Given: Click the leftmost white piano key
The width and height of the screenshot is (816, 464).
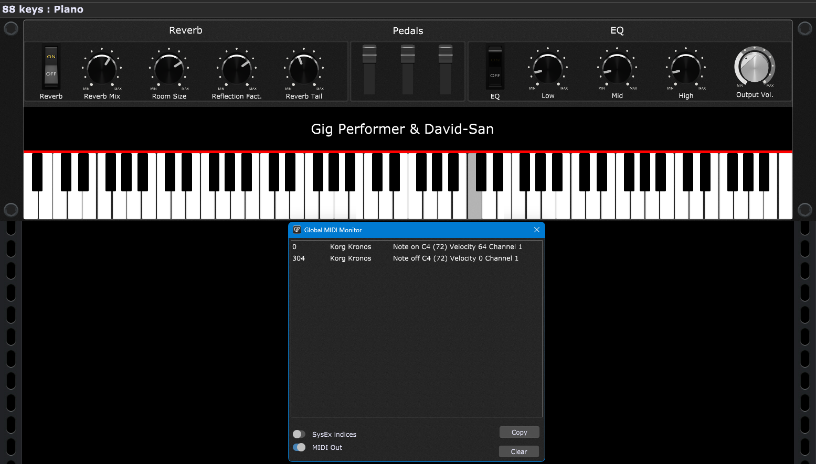Looking at the screenshot, I should coord(30,204).
